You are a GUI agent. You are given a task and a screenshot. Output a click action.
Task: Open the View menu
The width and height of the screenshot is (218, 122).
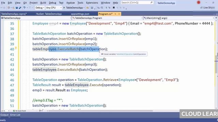tap(18, 3)
